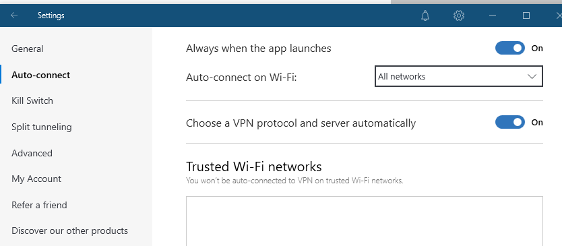Viewport: 562px width, 246px height.
Task: Click inside the trusted Wi-Fi networks list box
Action: 364,221
